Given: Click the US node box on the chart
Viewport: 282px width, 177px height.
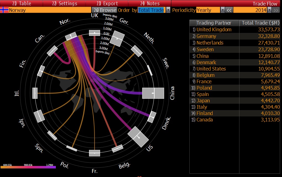Looking at the screenshot, I should [x=138, y=137].
